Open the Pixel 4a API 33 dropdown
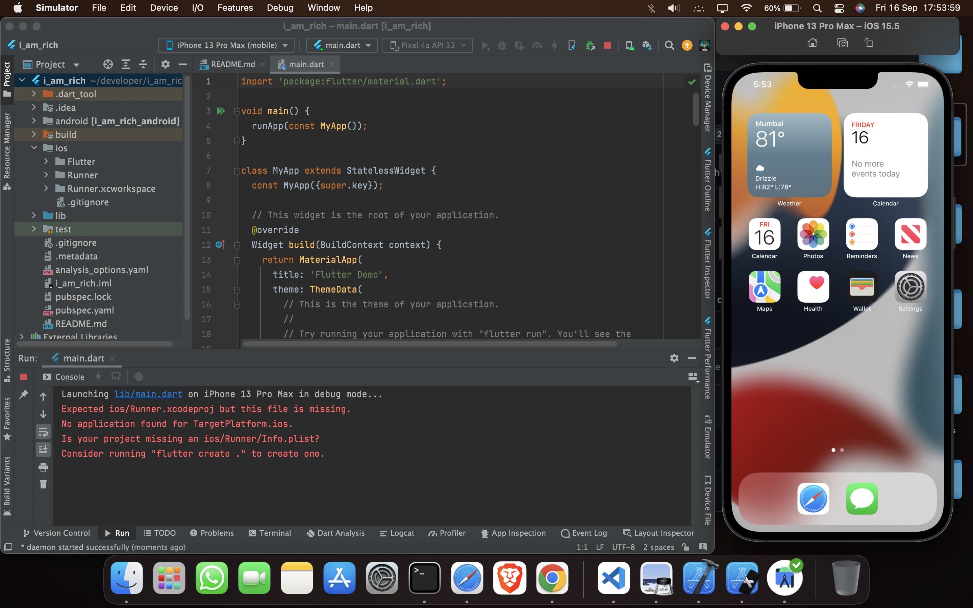 [x=427, y=45]
